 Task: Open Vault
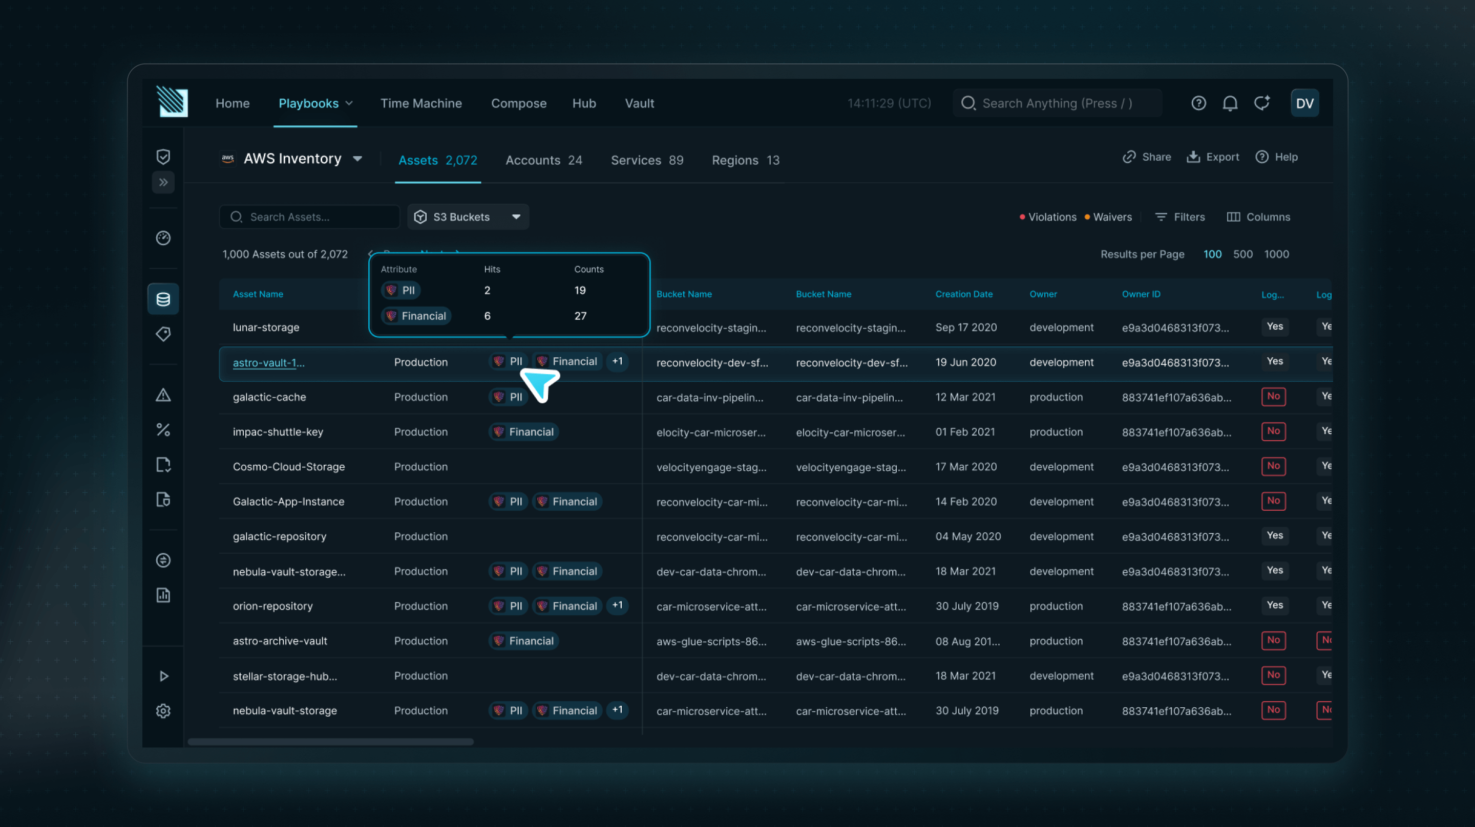(639, 103)
